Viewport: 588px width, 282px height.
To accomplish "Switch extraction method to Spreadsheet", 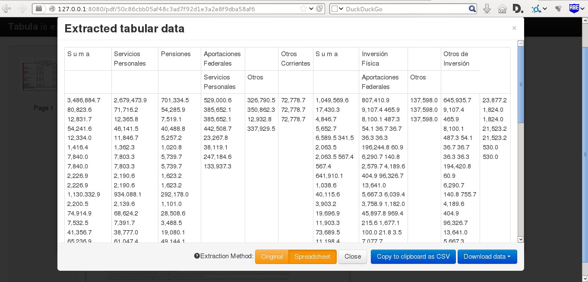I will (x=312, y=257).
